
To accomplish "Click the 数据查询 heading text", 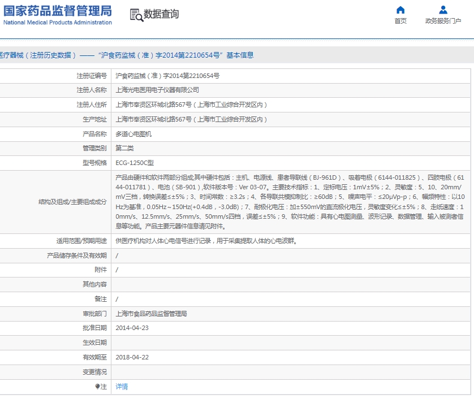I will [x=161, y=14].
